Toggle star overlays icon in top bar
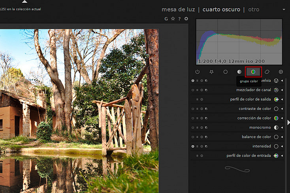Viewport: 290px width, 193px height. (x=173, y=19)
